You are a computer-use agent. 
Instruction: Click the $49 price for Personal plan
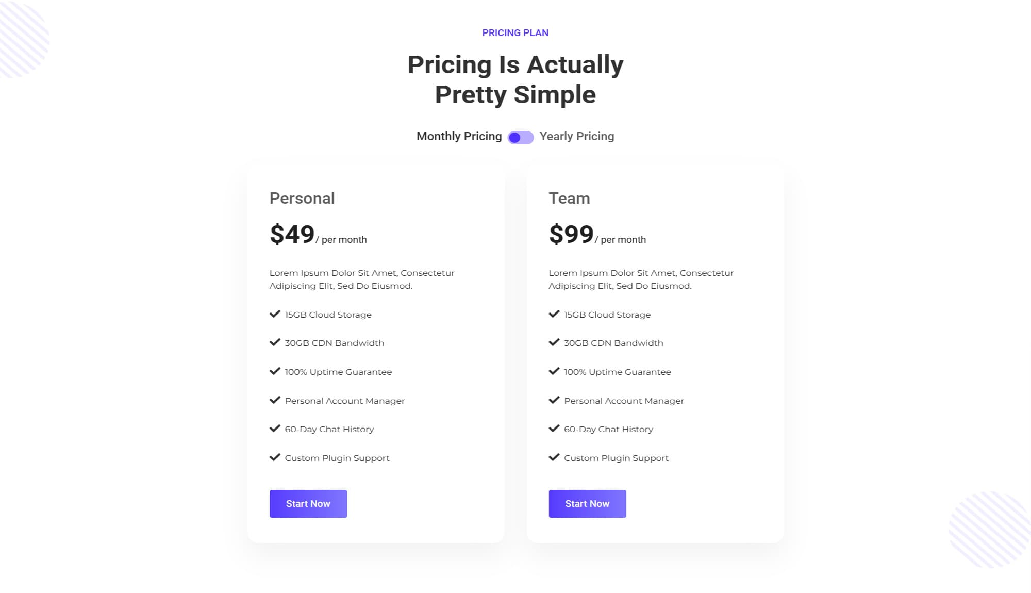pos(292,234)
